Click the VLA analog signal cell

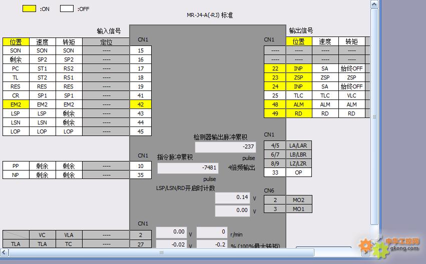(x=69, y=235)
